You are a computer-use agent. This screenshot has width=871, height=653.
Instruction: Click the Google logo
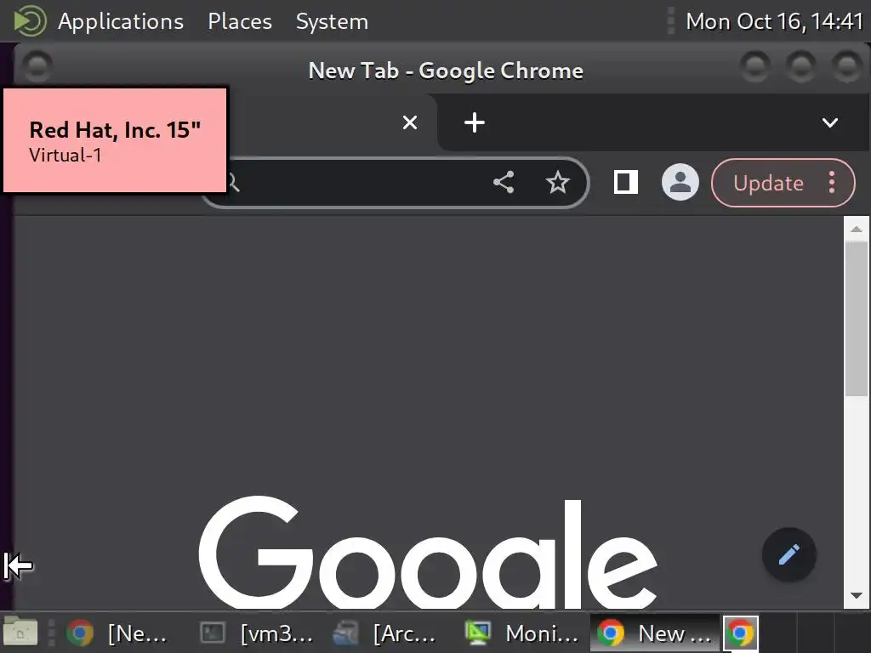pyautogui.click(x=428, y=553)
